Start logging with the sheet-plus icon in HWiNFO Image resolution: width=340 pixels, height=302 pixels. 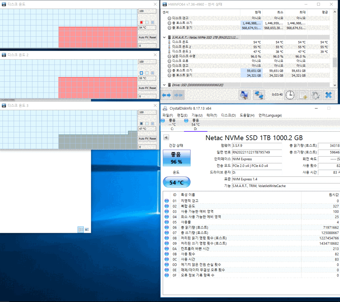click(x=302, y=95)
